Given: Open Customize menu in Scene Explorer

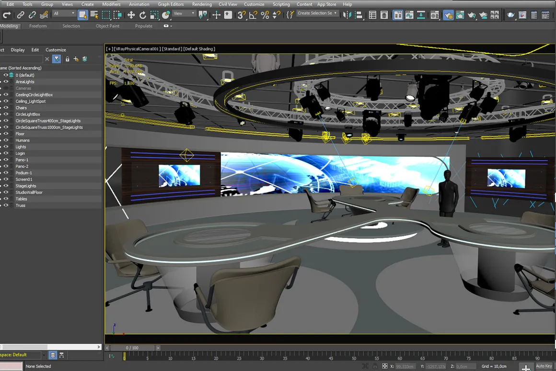Looking at the screenshot, I should tap(56, 50).
